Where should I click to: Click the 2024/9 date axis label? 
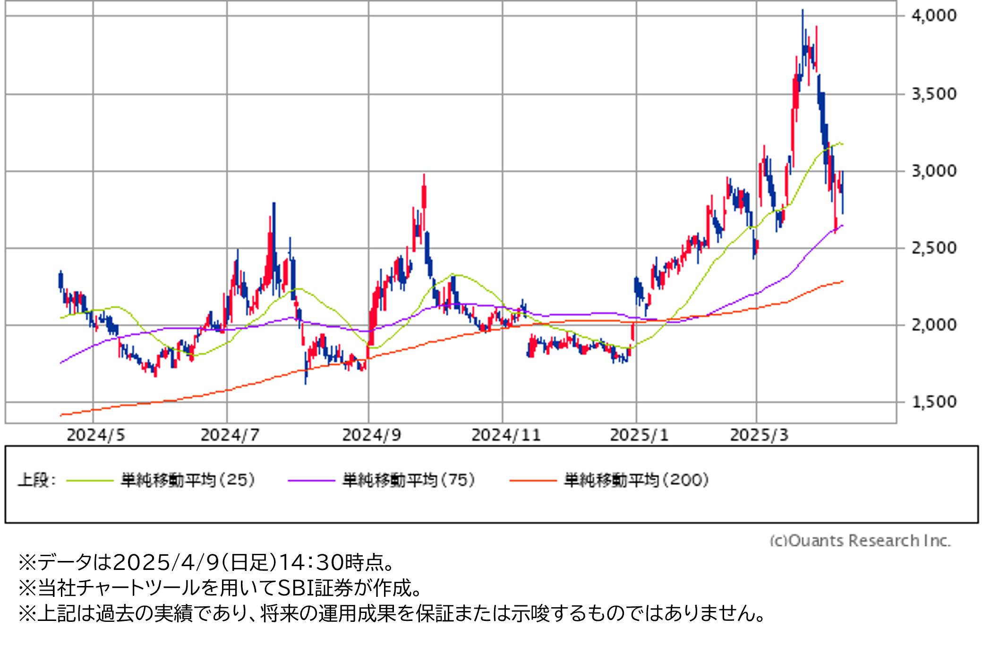click(372, 435)
